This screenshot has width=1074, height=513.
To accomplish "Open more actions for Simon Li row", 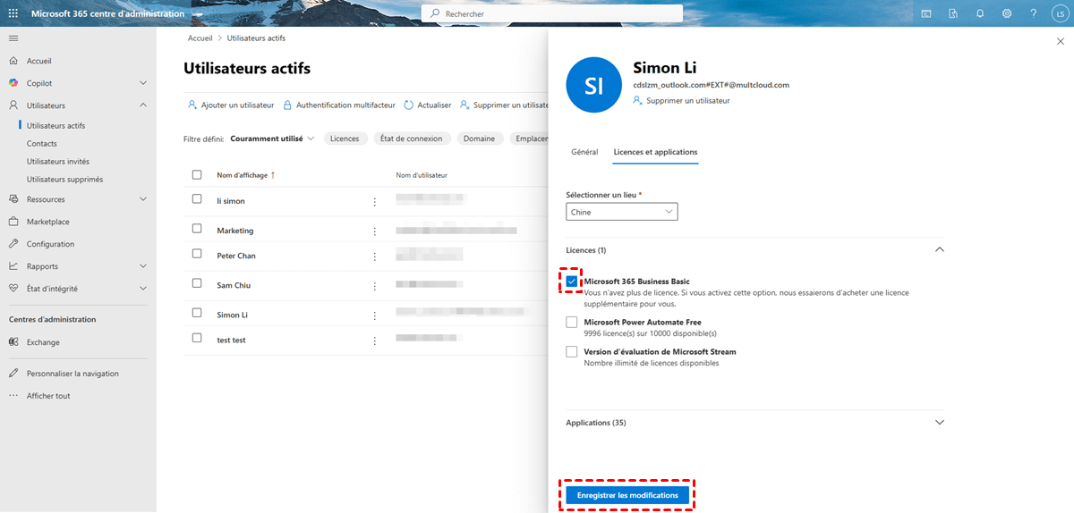I will point(375,315).
